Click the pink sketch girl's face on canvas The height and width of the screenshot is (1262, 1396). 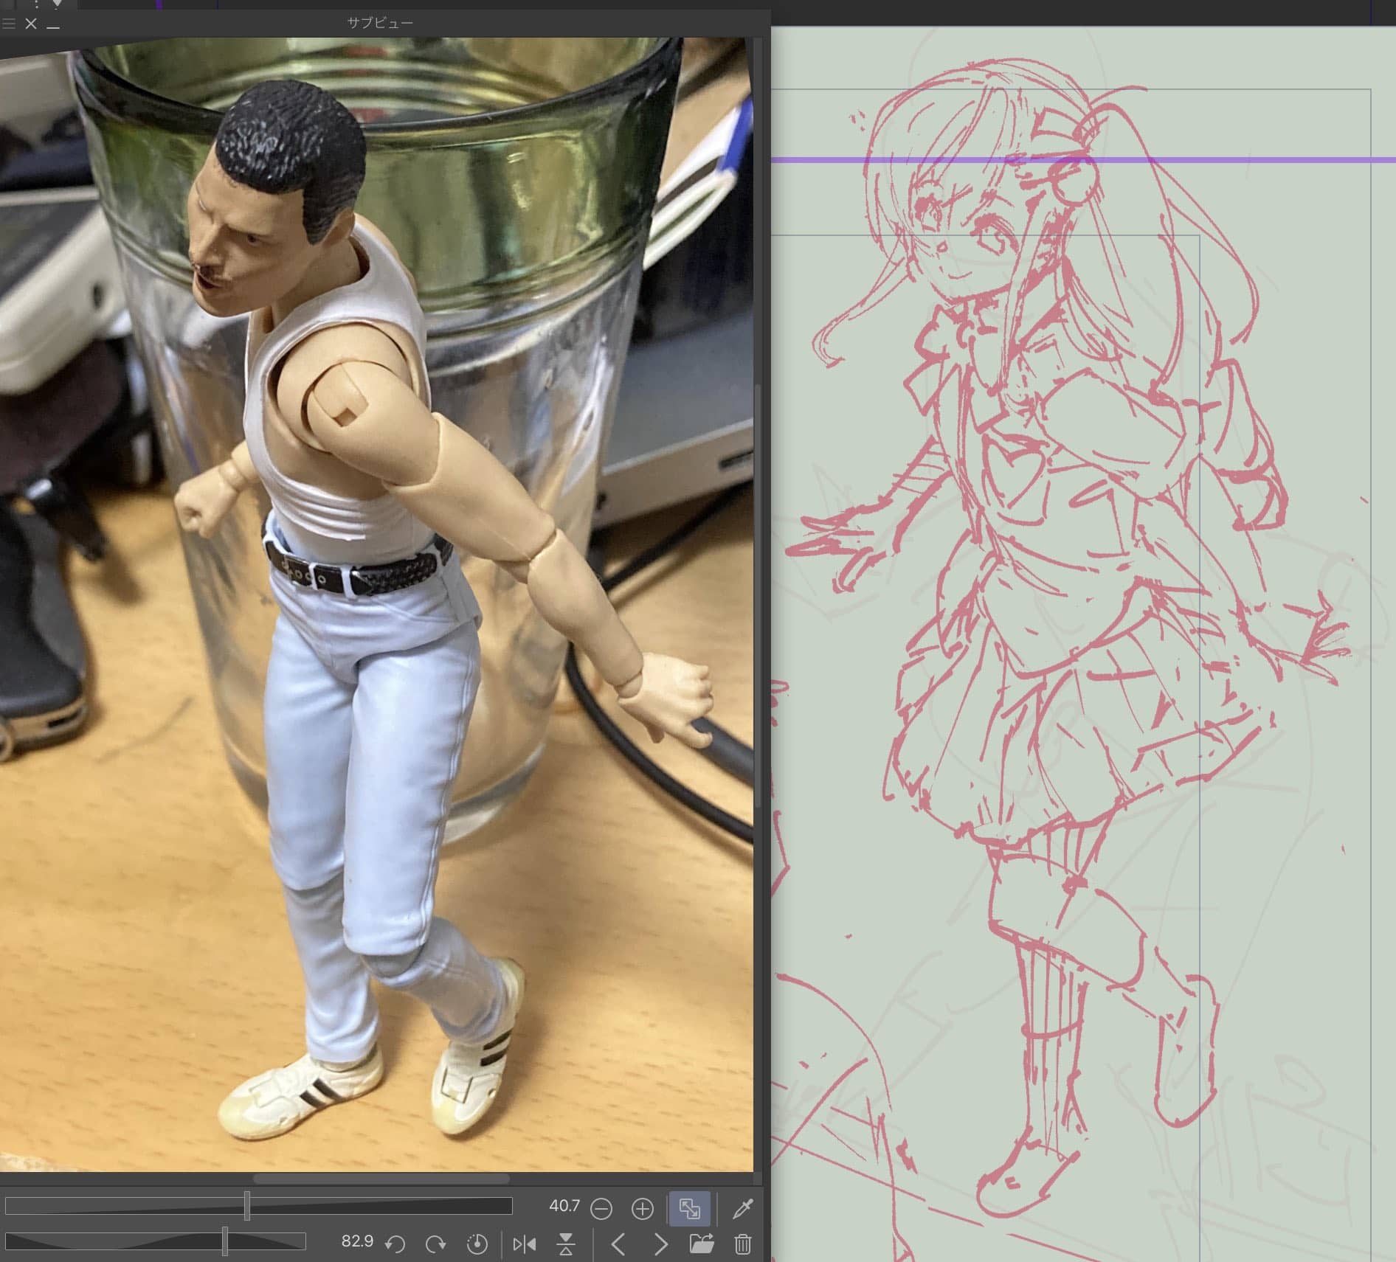tap(959, 243)
